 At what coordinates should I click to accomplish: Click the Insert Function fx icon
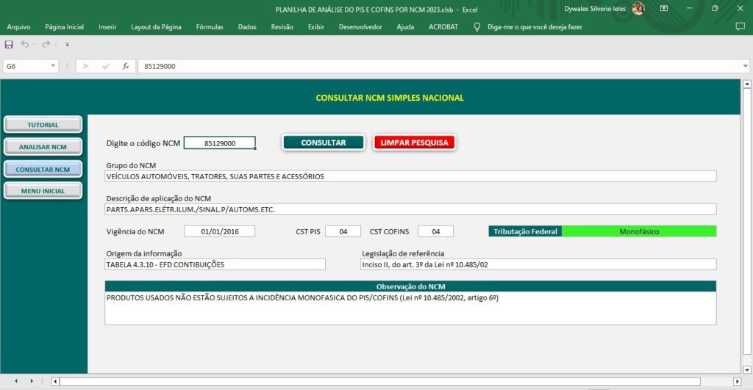126,66
